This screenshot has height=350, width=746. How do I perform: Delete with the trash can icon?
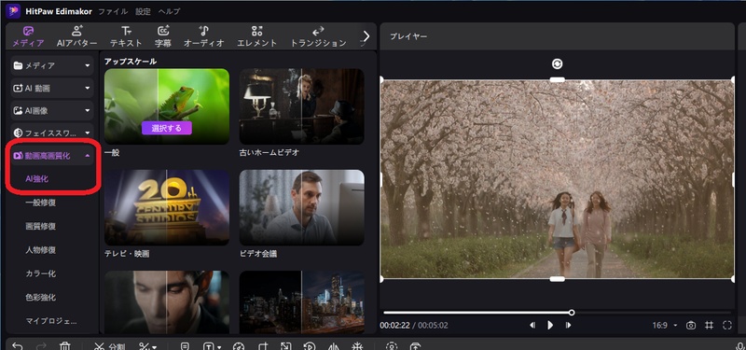click(65, 346)
